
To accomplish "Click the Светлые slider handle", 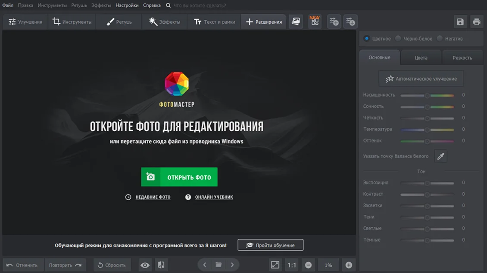I will pyautogui.click(x=427, y=229).
